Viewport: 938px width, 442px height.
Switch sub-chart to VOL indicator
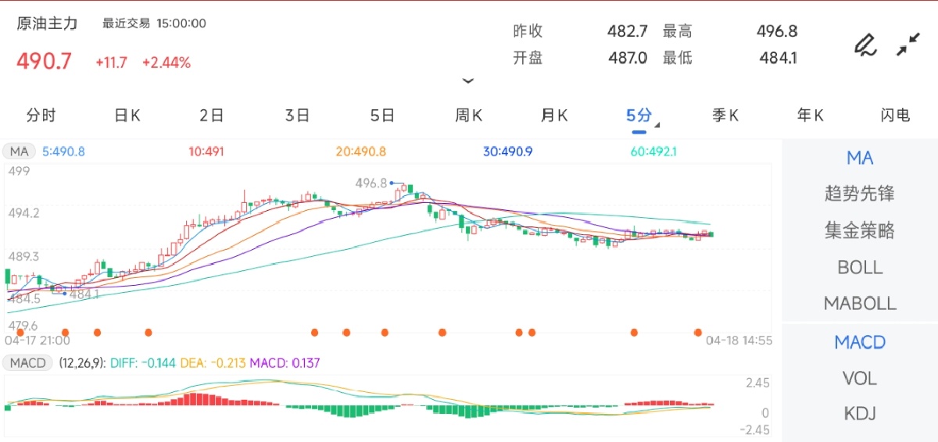pos(860,378)
